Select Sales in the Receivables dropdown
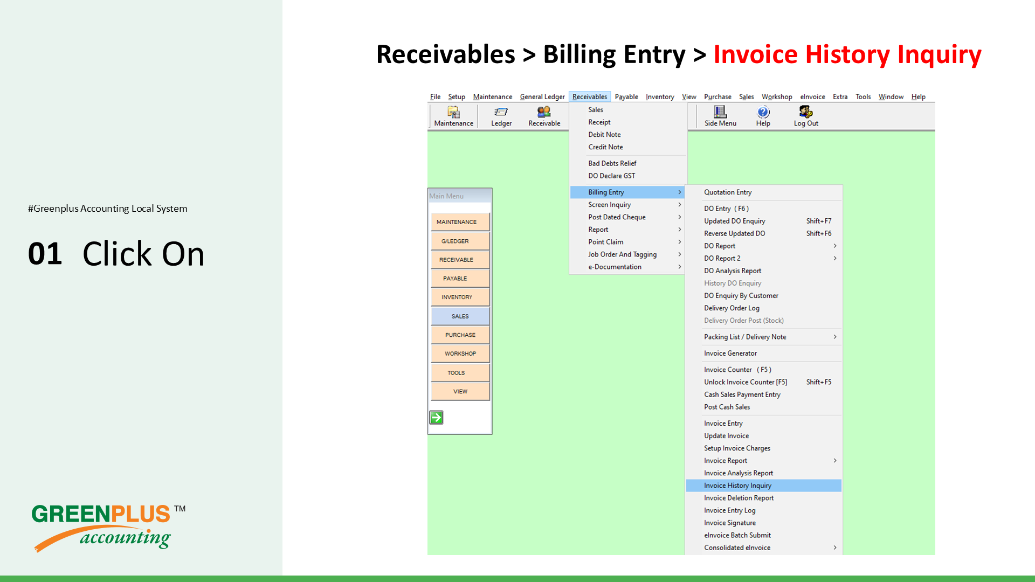This screenshot has height=582, width=1035. (x=627, y=110)
